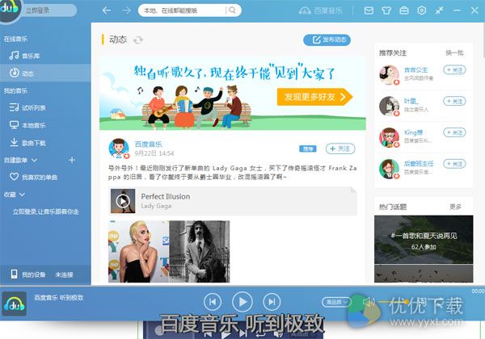Switch to mini mode arrows icon
Image resolution: width=485 pixels, height=339 pixels.
coord(439,10)
